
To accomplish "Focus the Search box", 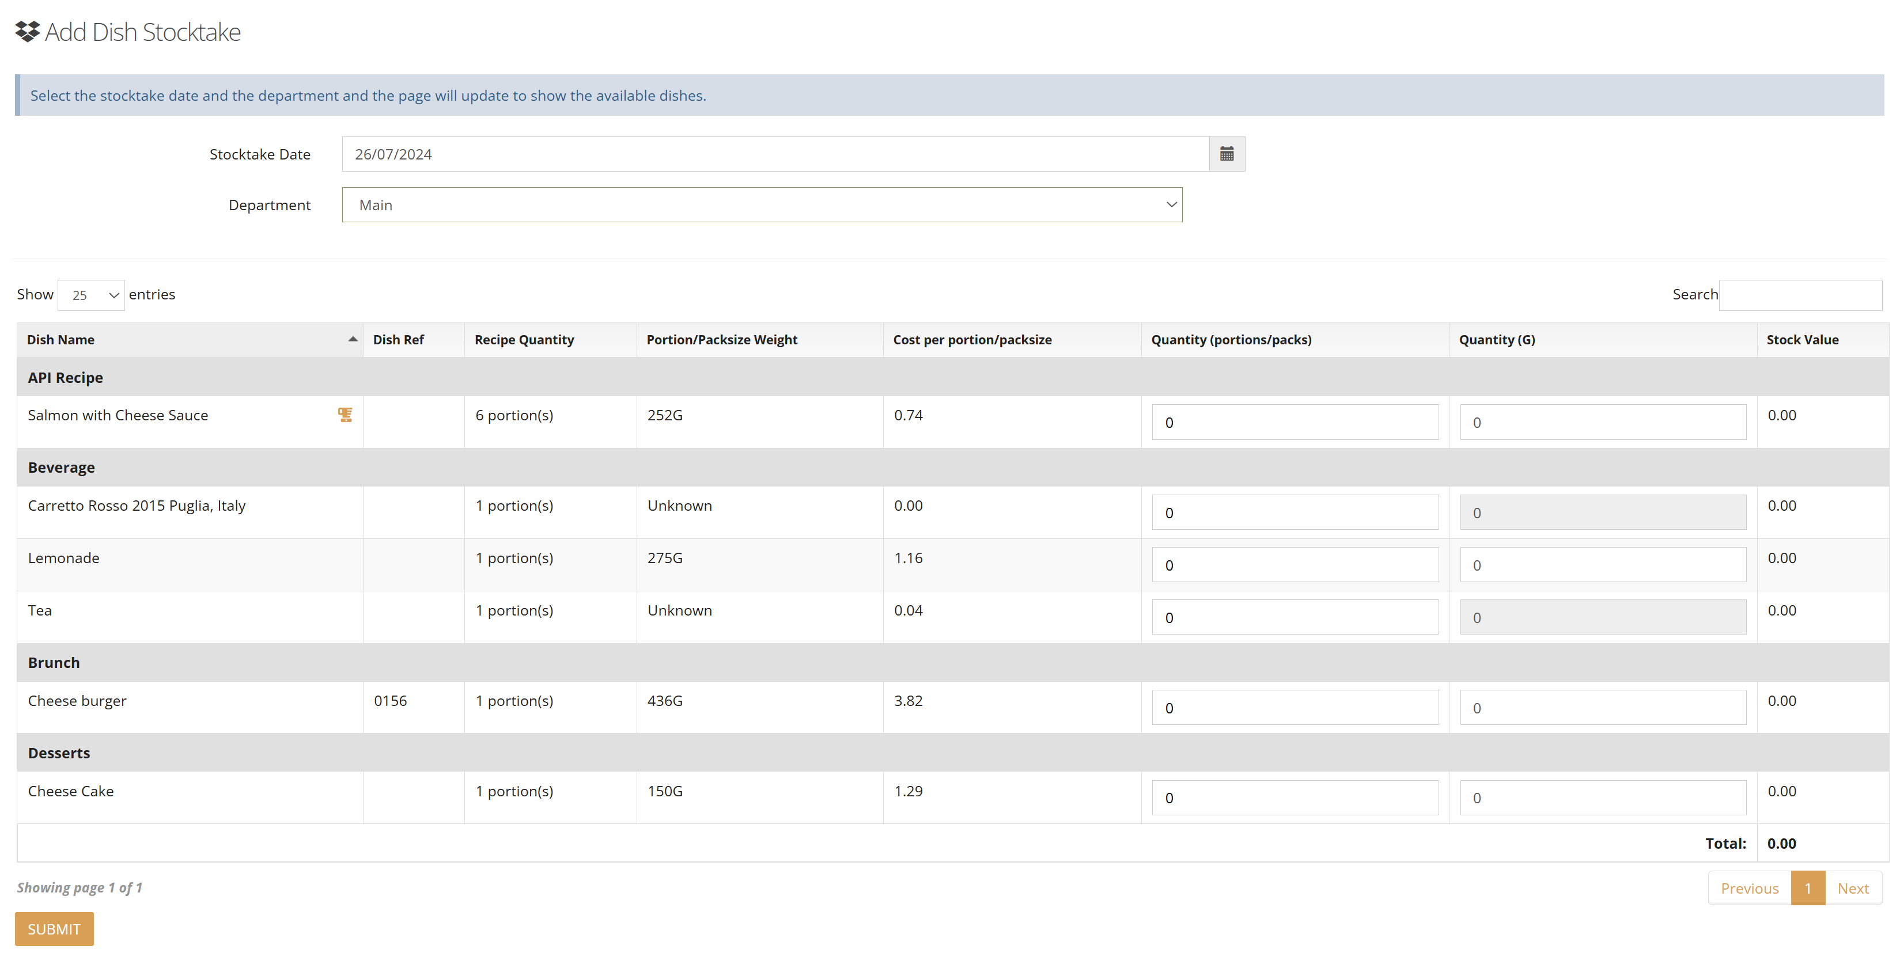I will click(x=1800, y=295).
